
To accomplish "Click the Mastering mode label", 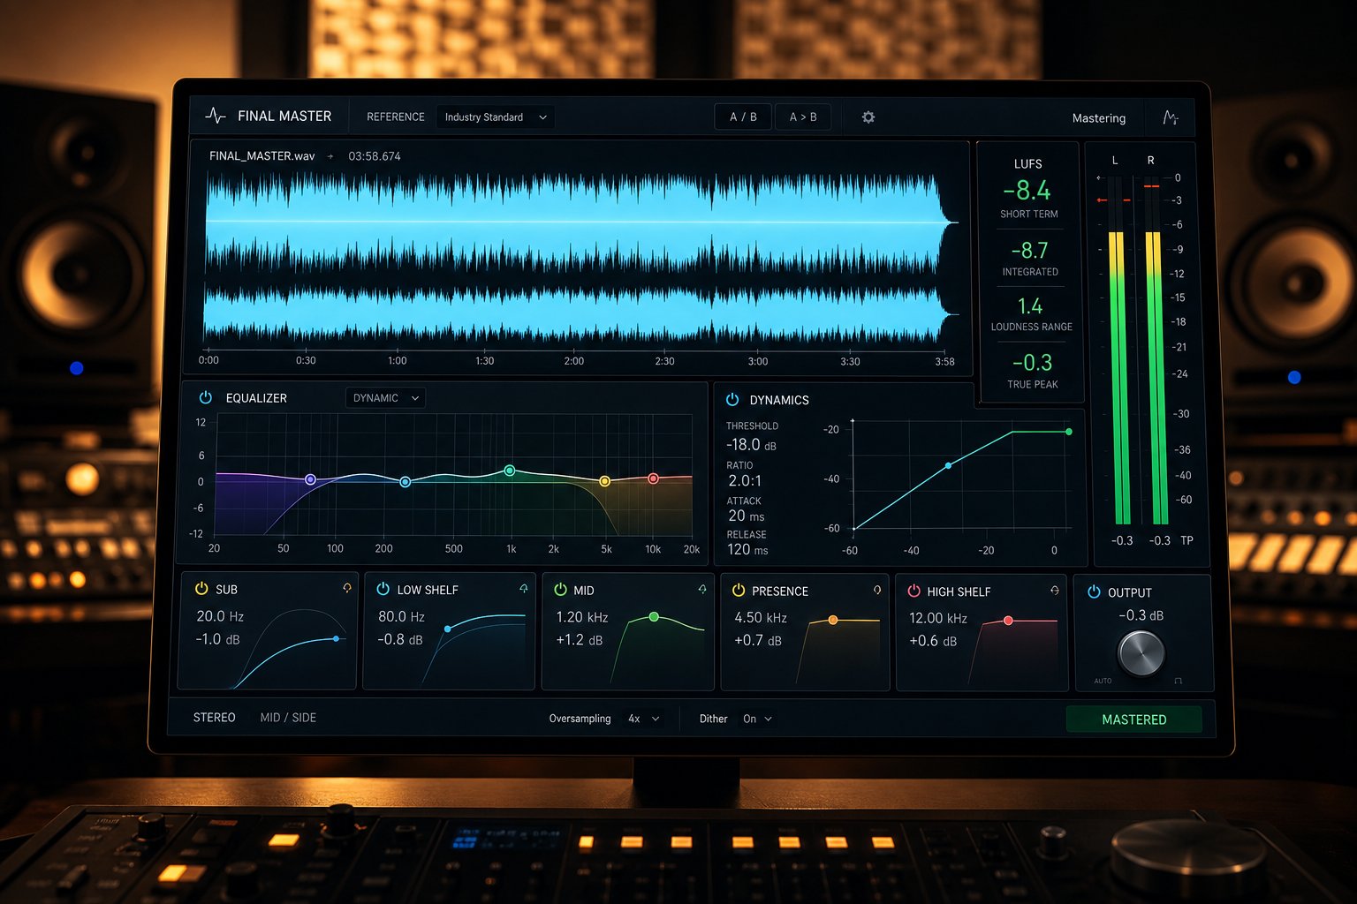I will click(1099, 118).
